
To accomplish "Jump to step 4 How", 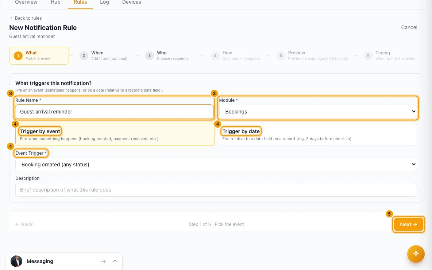I will [236, 56].
